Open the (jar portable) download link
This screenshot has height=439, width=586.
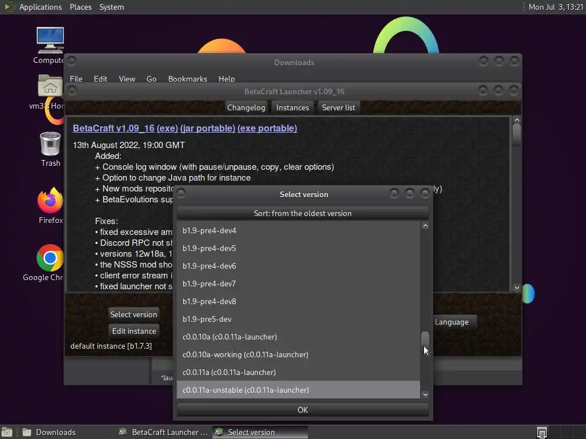208,128
